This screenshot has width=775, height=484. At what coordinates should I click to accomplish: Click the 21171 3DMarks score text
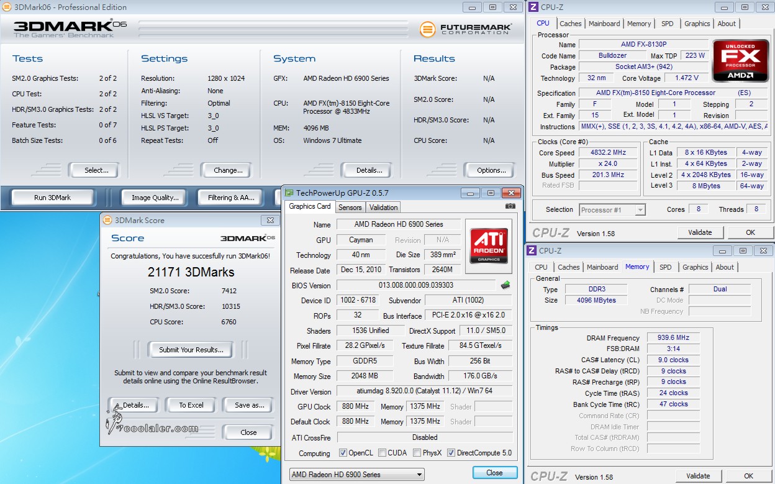191,272
